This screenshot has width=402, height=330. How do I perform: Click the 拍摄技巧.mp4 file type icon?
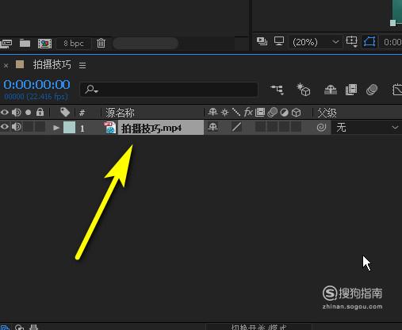pos(110,128)
